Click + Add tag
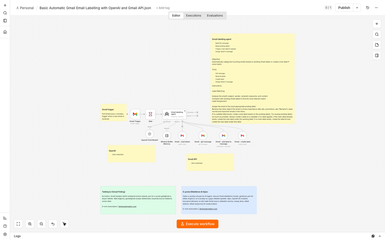385x240 pixels. click(163, 8)
